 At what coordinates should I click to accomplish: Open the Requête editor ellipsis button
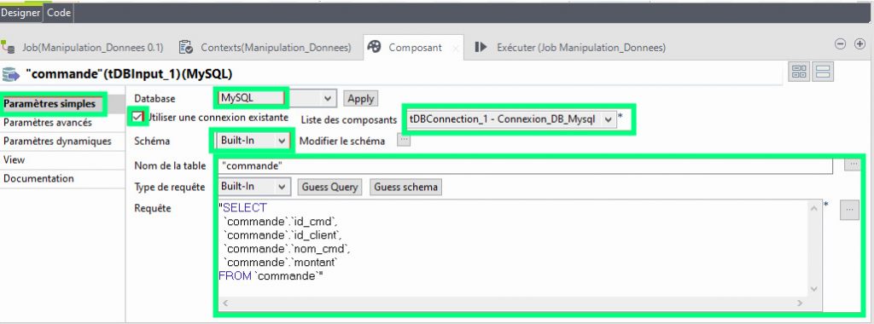849,210
